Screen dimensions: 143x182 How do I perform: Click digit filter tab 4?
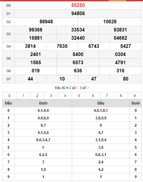coord(65,96)
